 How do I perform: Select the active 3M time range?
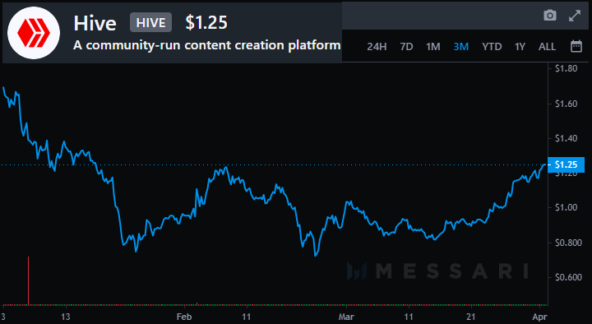coord(461,47)
